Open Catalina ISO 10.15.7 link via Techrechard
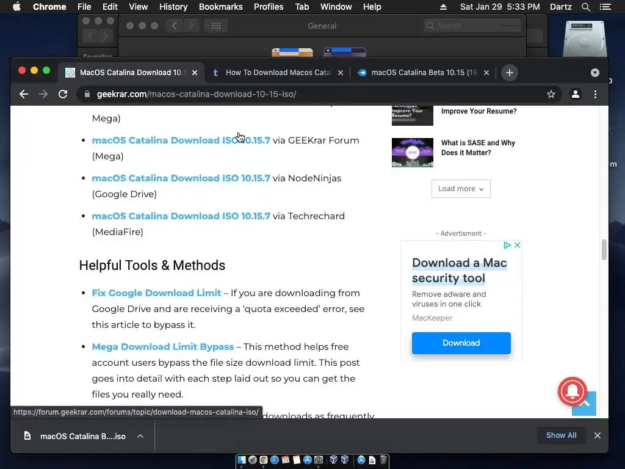Viewport: 625px width, 469px height. point(181,216)
